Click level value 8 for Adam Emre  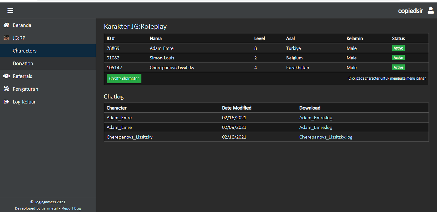[256, 48]
